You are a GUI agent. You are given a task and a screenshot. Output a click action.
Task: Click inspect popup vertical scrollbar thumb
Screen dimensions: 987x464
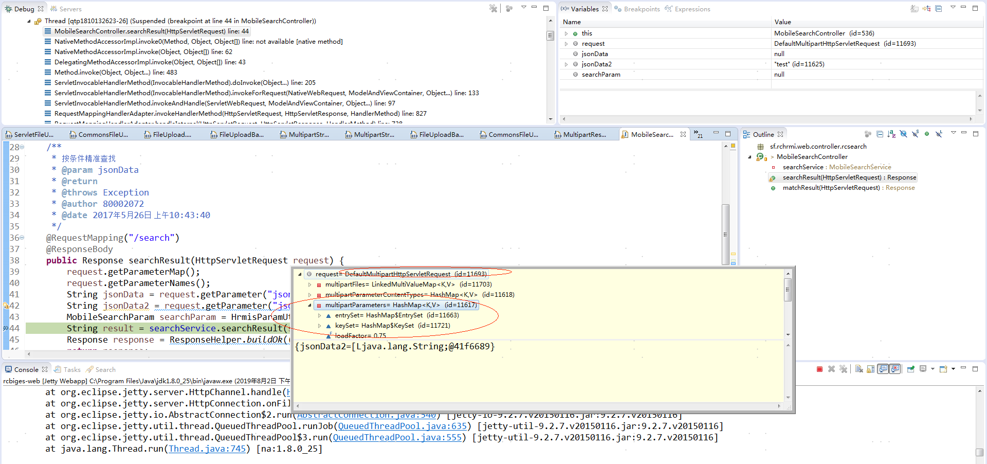coord(788,290)
